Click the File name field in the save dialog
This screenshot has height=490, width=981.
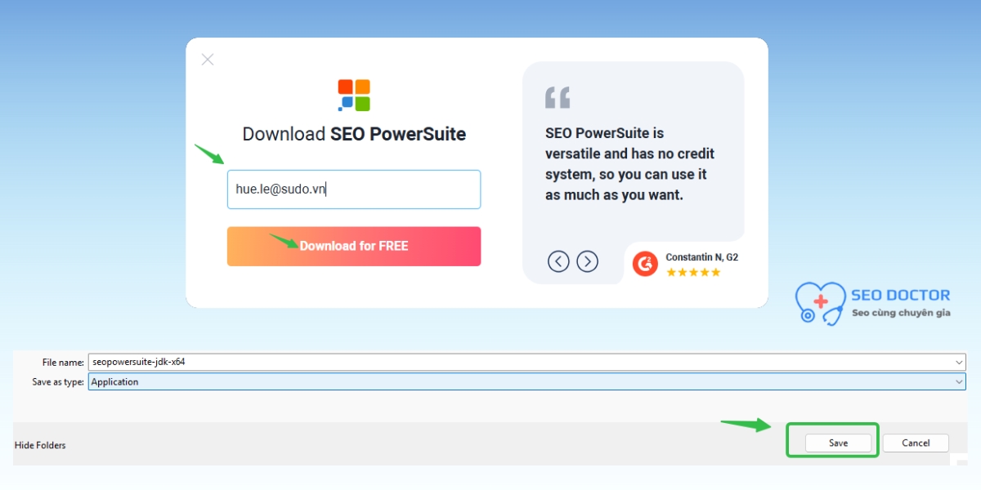click(527, 361)
